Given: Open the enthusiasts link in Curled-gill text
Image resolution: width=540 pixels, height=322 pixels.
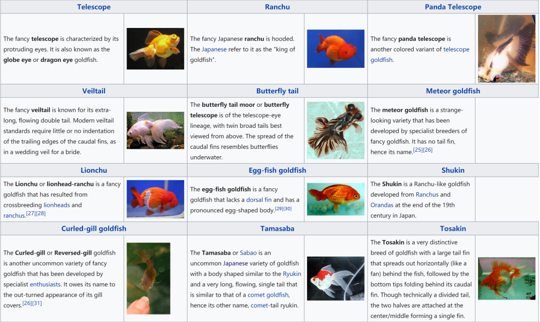Looking at the screenshot, I should click(x=45, y=285).
